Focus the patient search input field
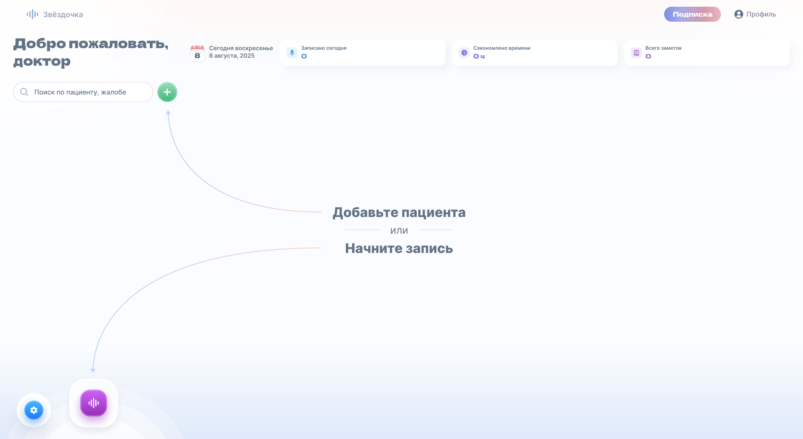The height and width of the screenshot is (439, 803). (x=83, y=92)
